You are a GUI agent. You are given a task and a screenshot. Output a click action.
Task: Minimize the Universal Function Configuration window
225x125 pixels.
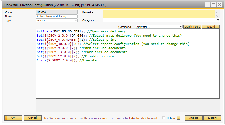207,5
